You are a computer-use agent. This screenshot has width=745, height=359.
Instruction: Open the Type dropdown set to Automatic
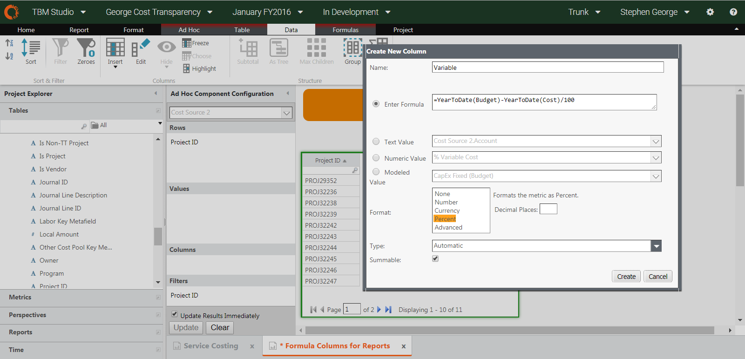(656, 246)
